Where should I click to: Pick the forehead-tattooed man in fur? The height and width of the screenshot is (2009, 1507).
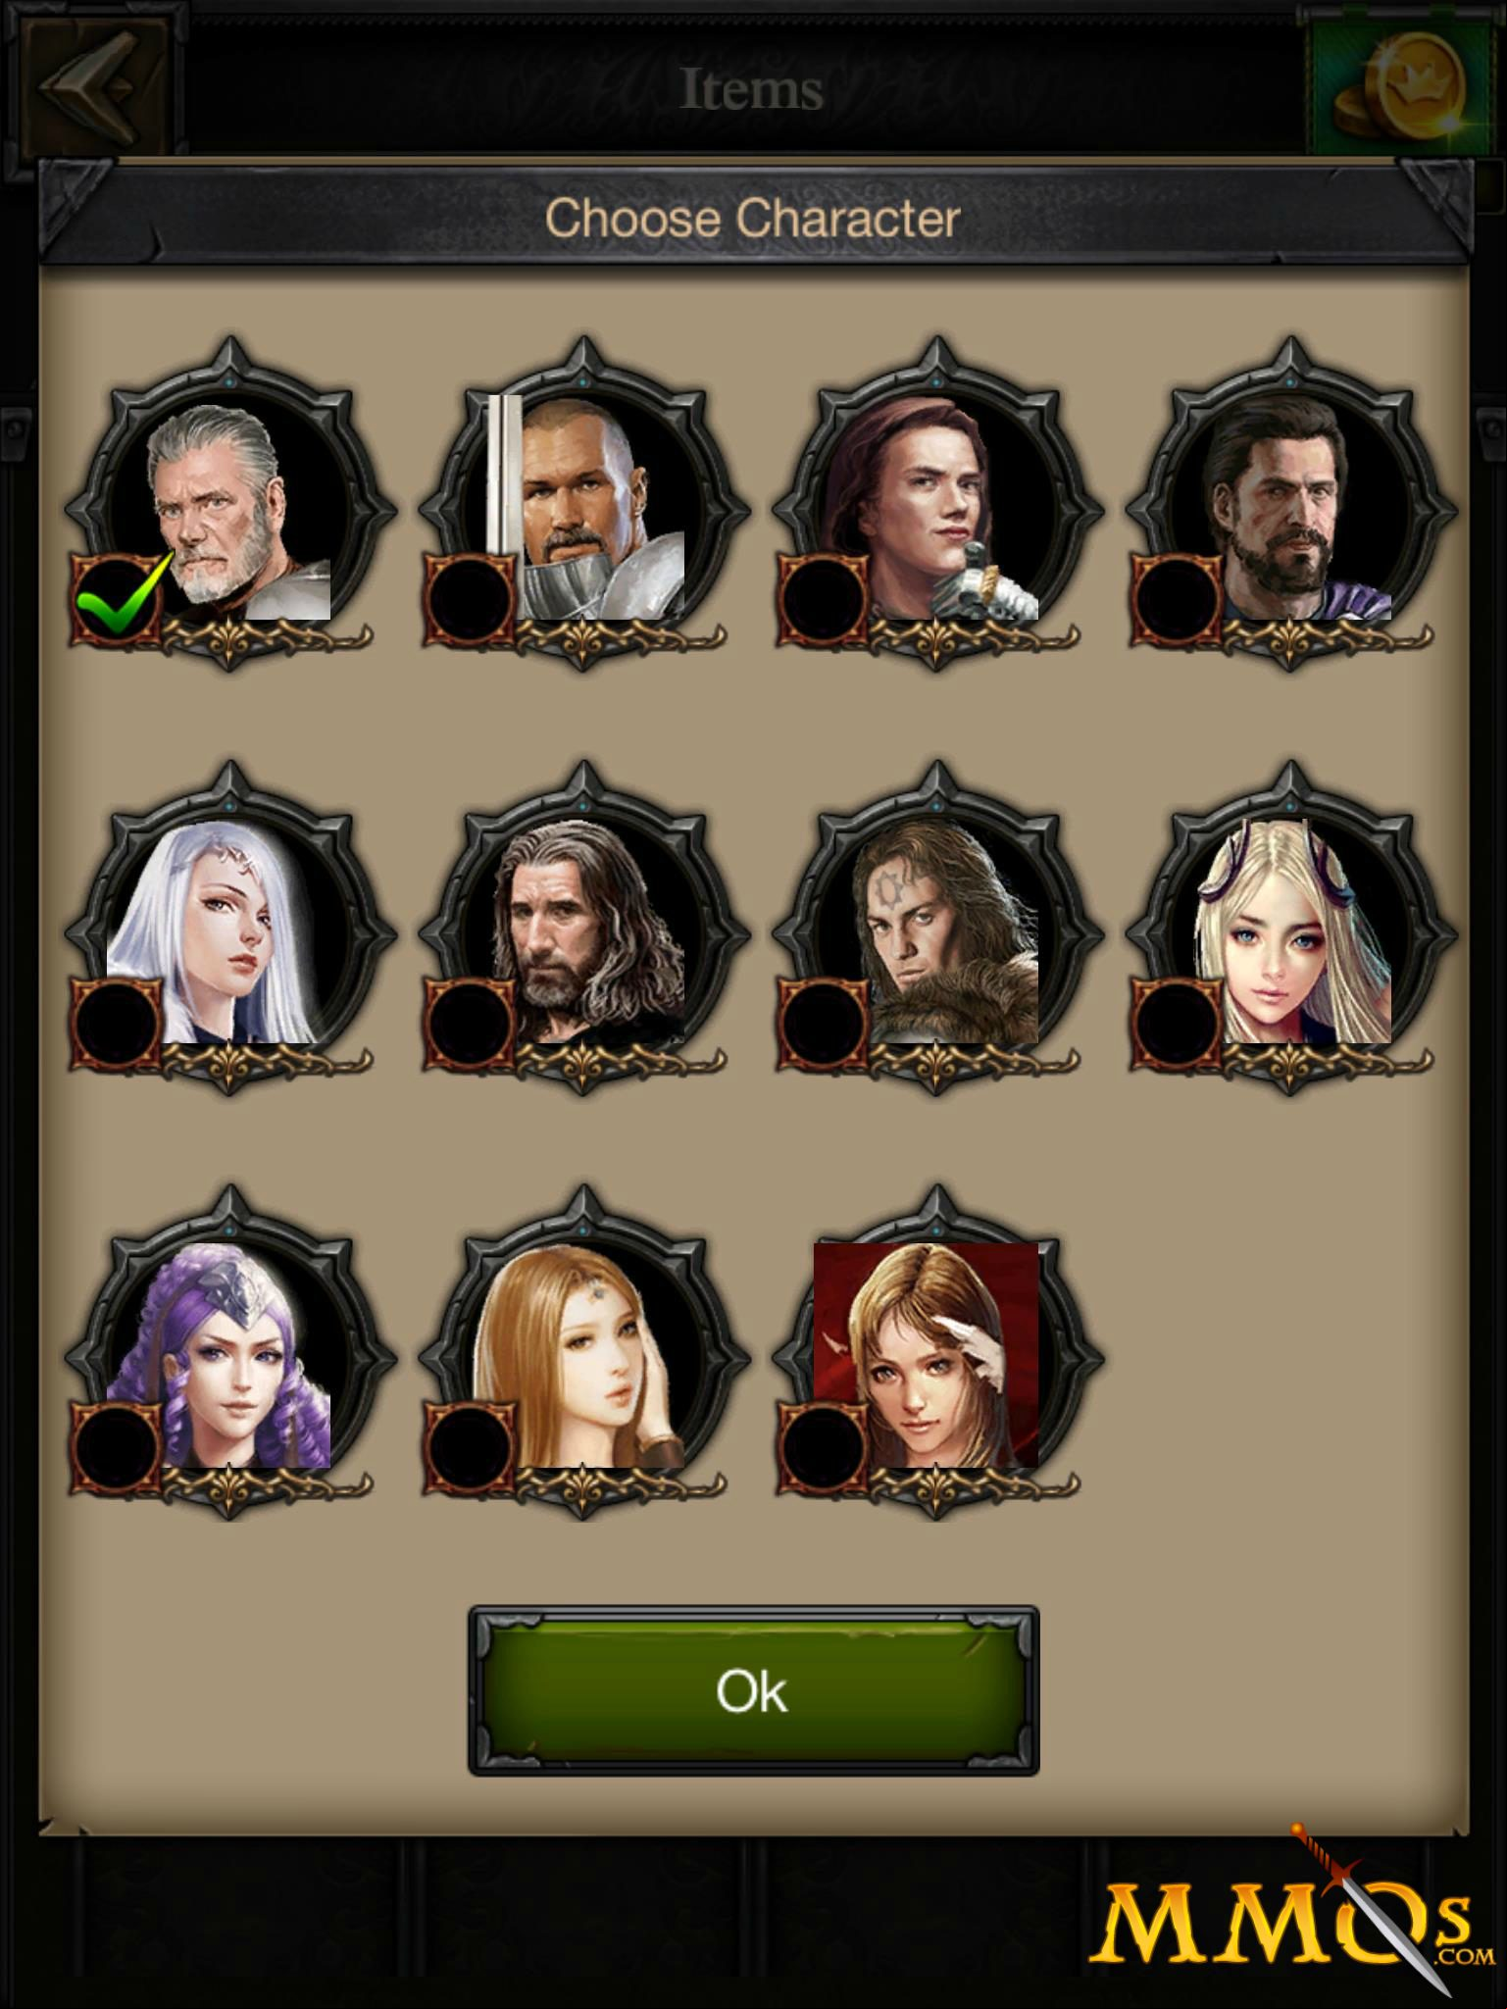938,929
